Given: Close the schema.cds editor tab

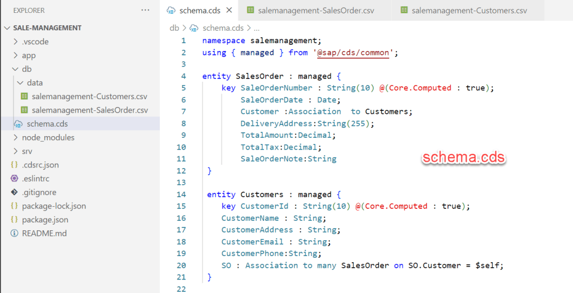Looking at the screenshot, I should point(228,10).
